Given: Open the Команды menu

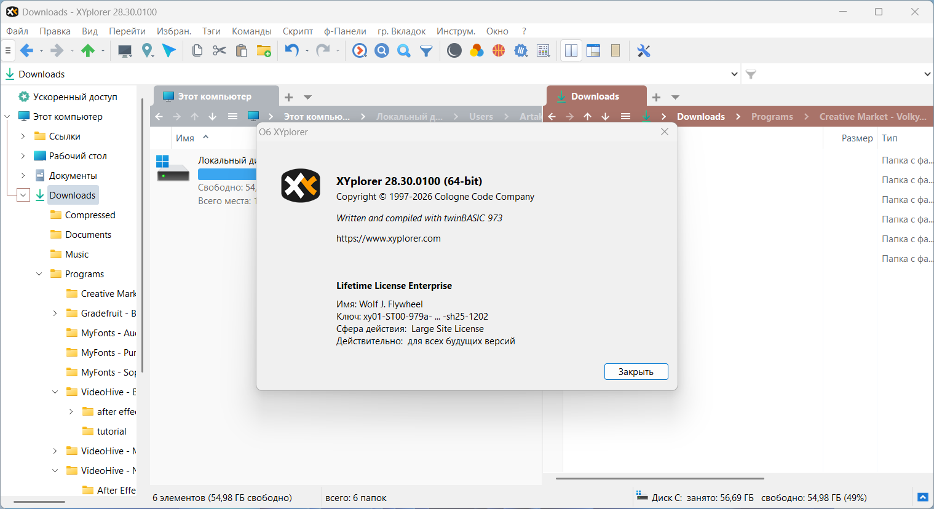Looking at the screenshot, I should pyautogui.click(x=251, y=31).
